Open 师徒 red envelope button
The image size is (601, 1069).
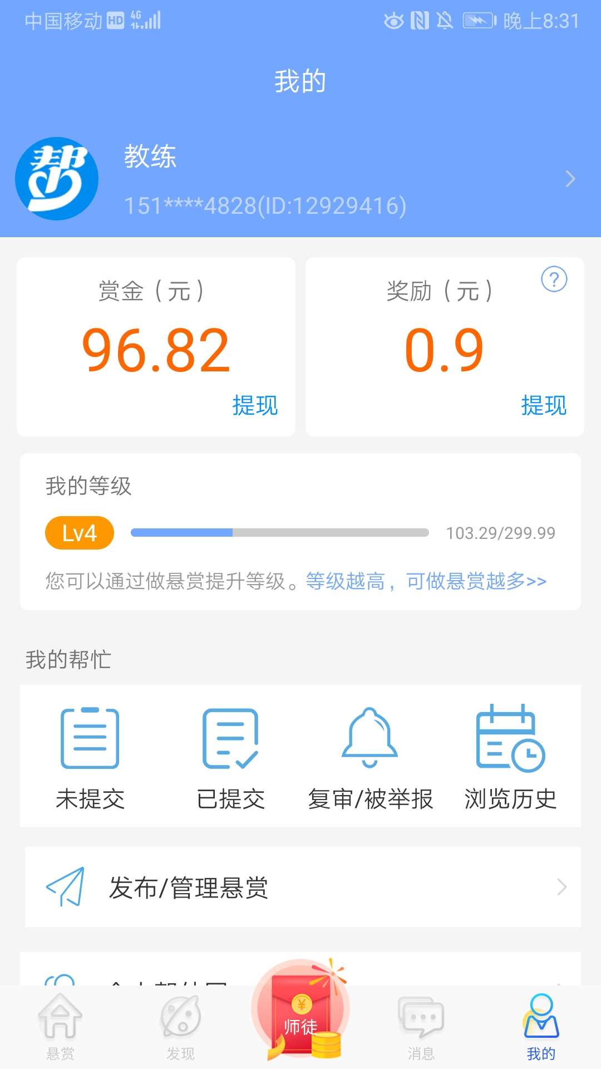pyautogui.click(x=300, y=1009)
